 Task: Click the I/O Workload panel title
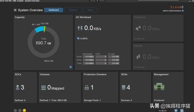[83, 17]
